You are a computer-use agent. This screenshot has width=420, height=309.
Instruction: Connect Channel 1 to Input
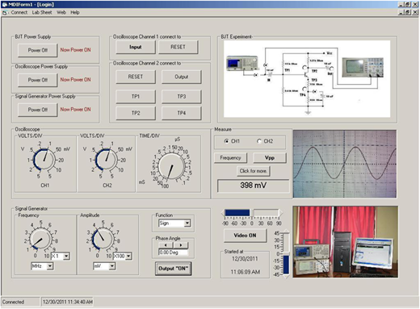coord(136,47)
